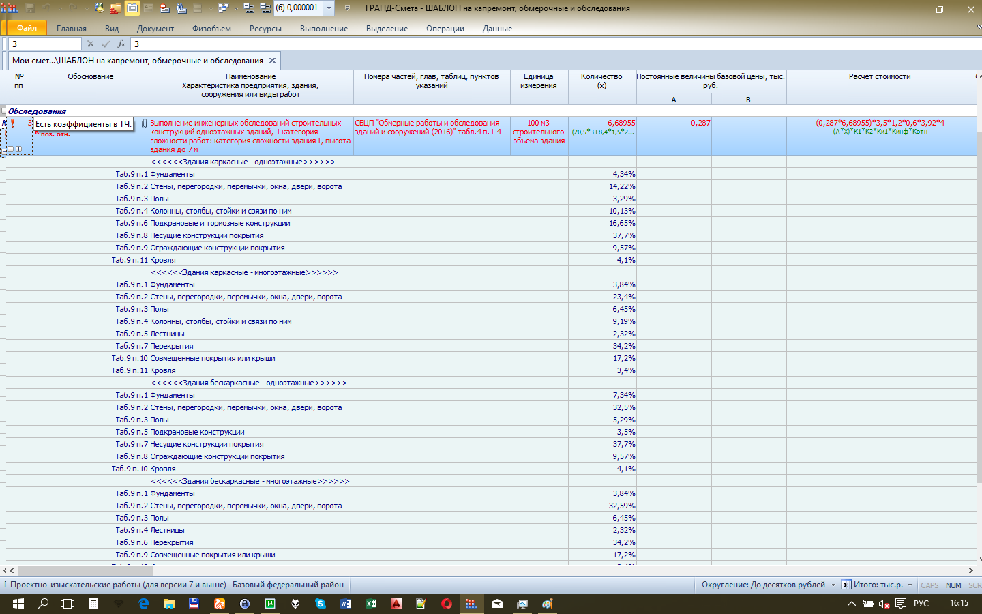Switch to the Физобъем ribbon tab

point(211,29)
